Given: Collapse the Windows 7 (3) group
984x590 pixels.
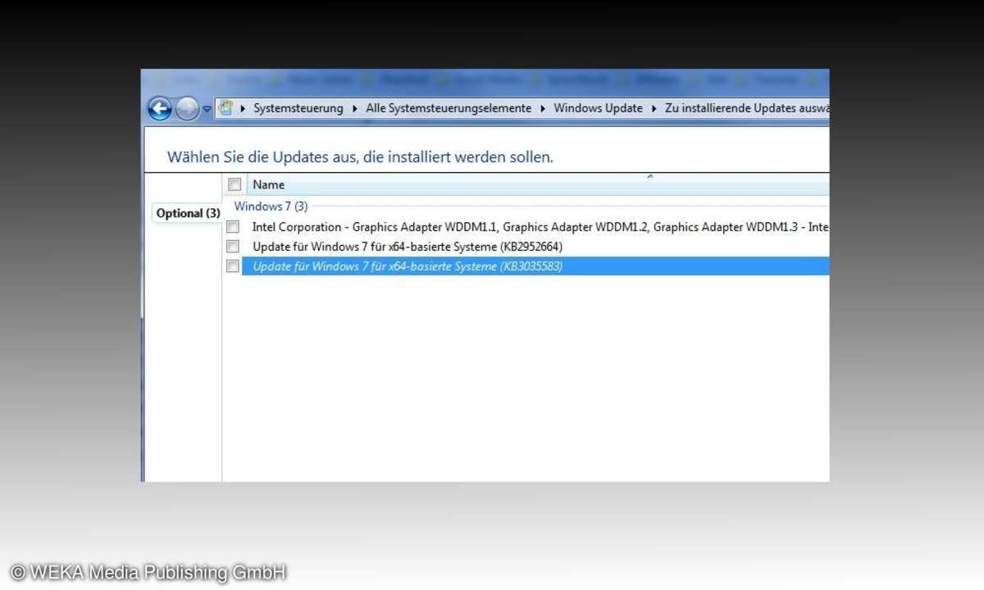Looking at the screenshot, I should [x=271, y=206].
